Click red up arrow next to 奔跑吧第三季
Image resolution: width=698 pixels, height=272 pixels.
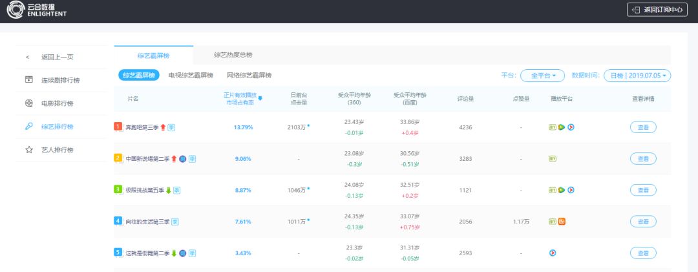pyautogui.click(x=163, y=127)
